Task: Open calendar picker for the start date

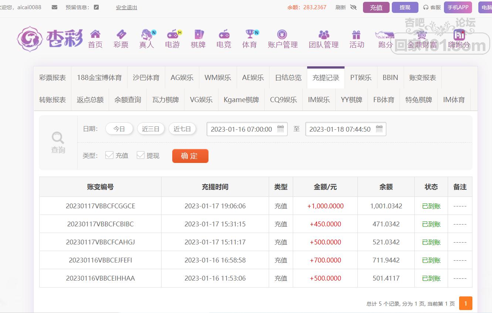Action: click(281, 129)
